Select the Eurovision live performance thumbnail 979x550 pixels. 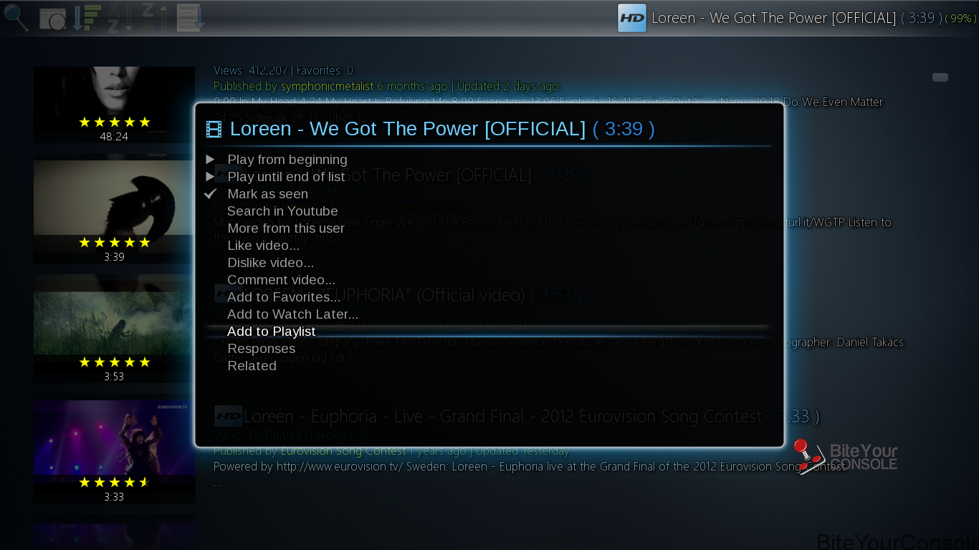click(114, 451)
